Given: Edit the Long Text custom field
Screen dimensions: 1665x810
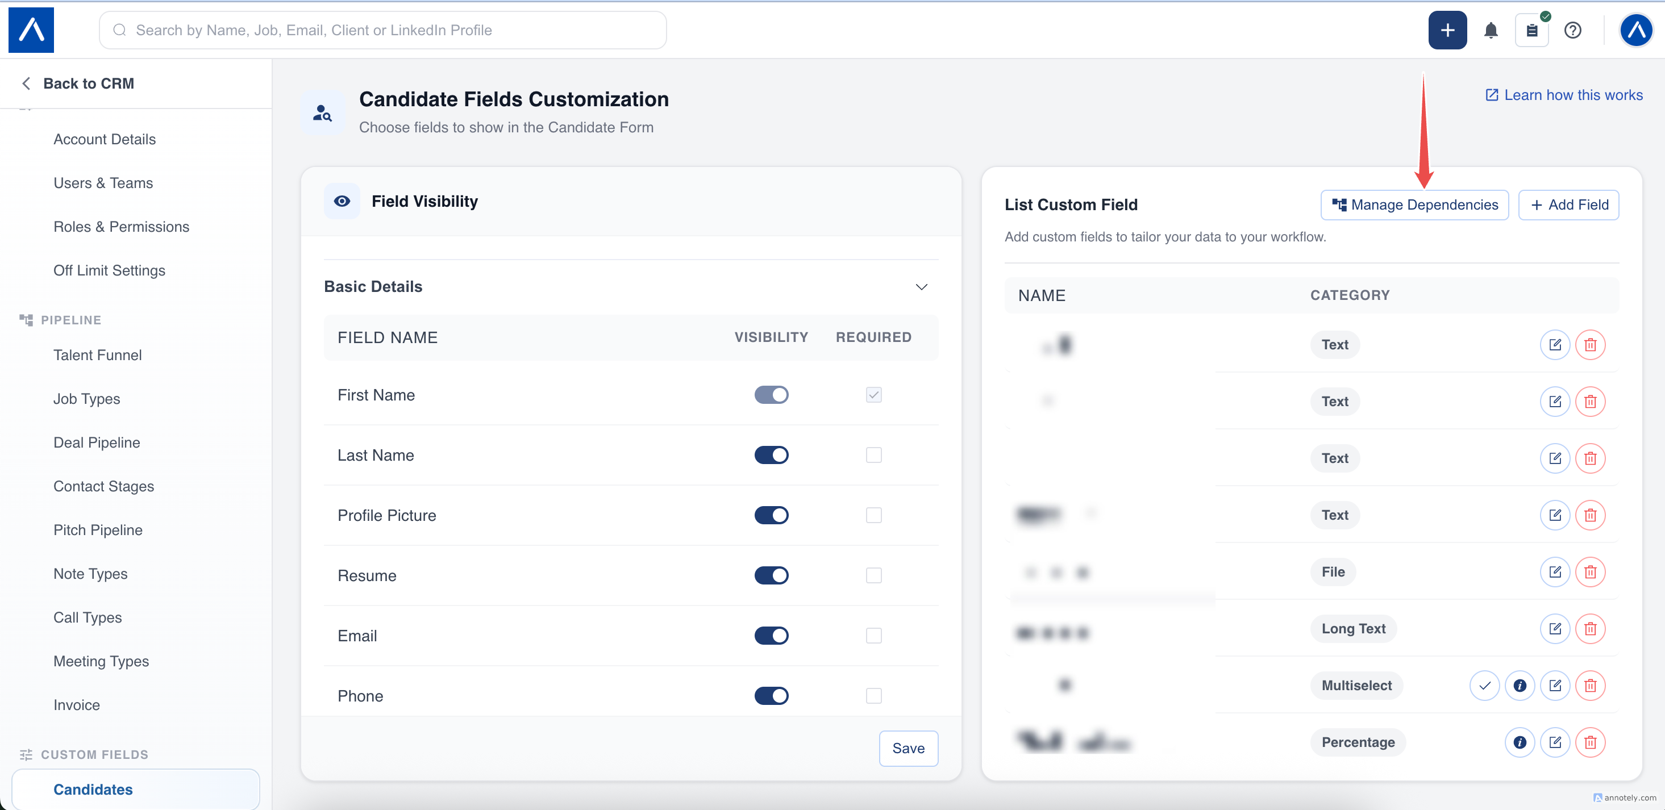Looking at the screenshot, I should (1555, 628).
